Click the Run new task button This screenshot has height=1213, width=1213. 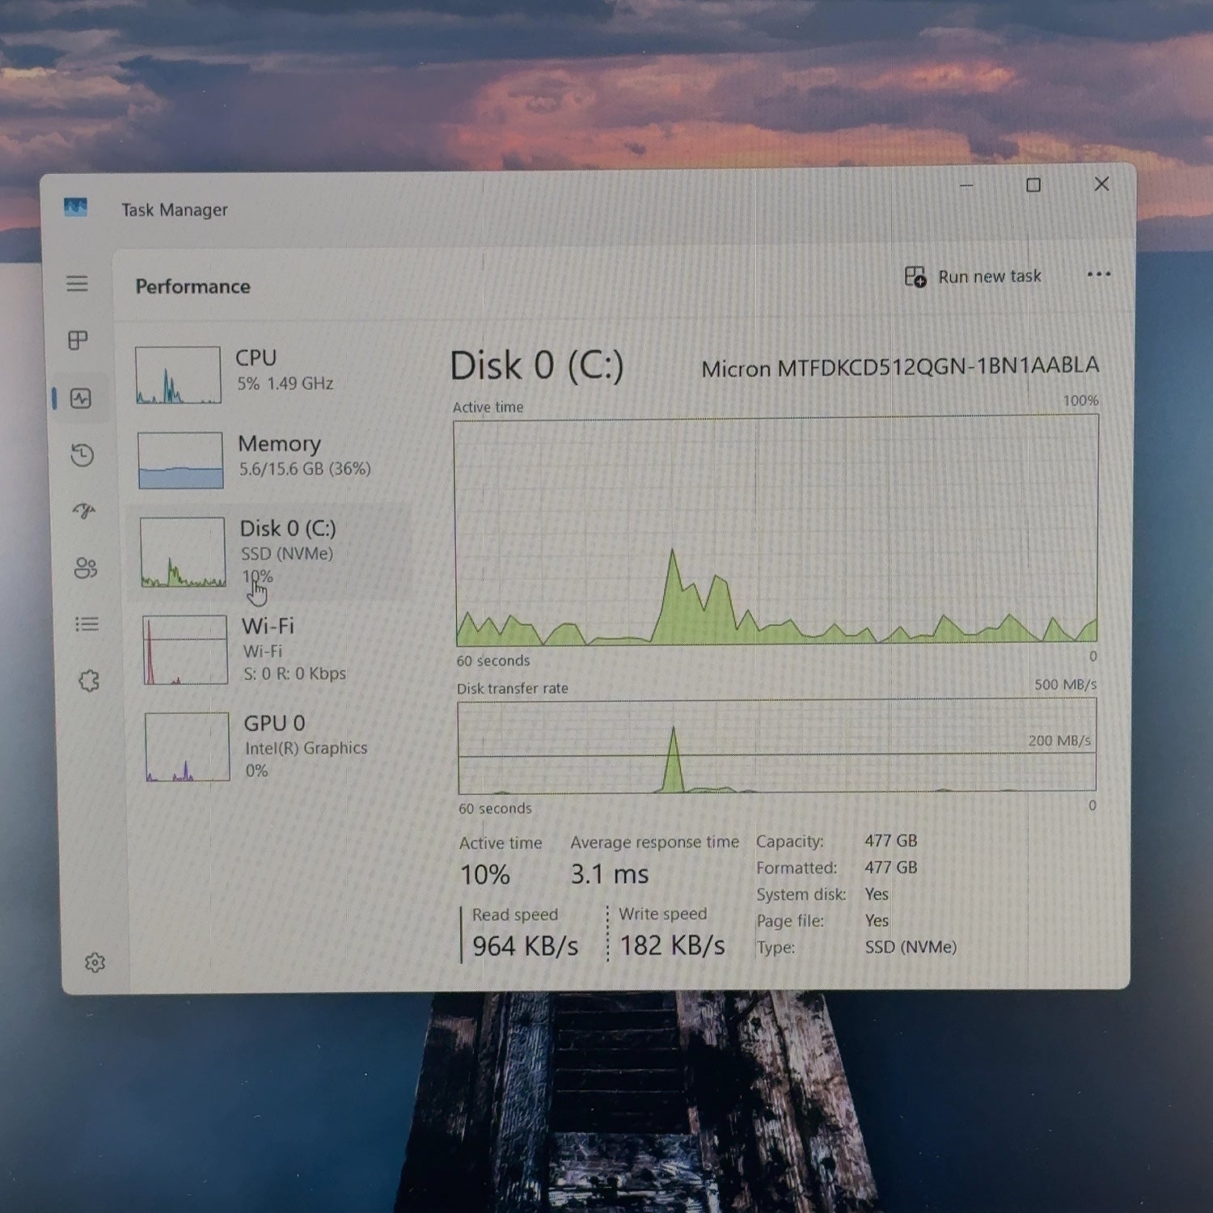tap(973, 277)
